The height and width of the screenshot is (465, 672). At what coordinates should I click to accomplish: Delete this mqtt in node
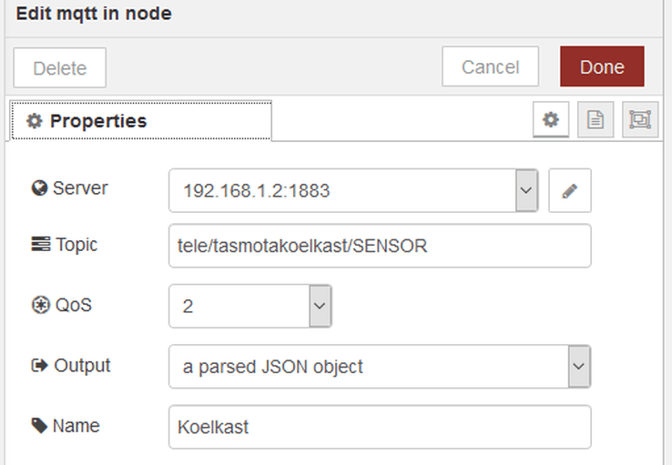(x=59, y=67)
